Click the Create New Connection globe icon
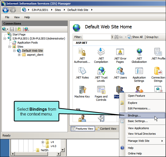Screen dimensions: 166x157 4,29
